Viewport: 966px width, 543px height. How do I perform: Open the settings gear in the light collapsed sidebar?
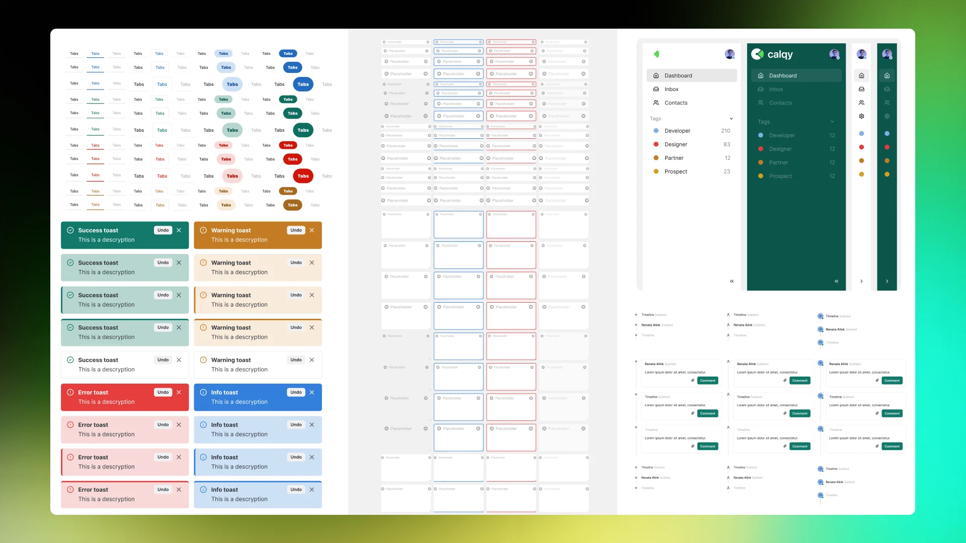click(861, 116)
